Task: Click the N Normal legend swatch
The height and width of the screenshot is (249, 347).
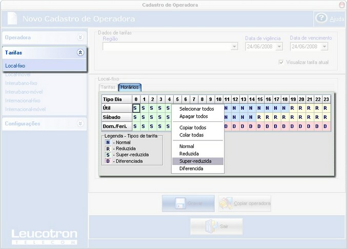Action: pos(108,142)
